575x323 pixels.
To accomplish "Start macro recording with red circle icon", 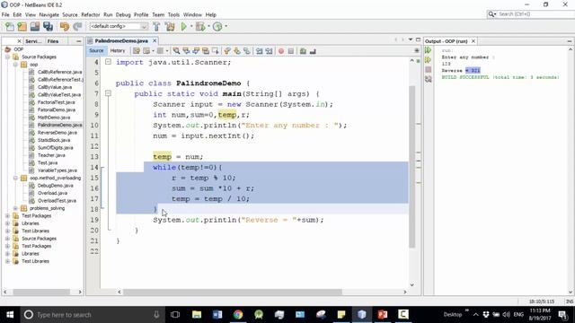I will click(x=281, y=51).
